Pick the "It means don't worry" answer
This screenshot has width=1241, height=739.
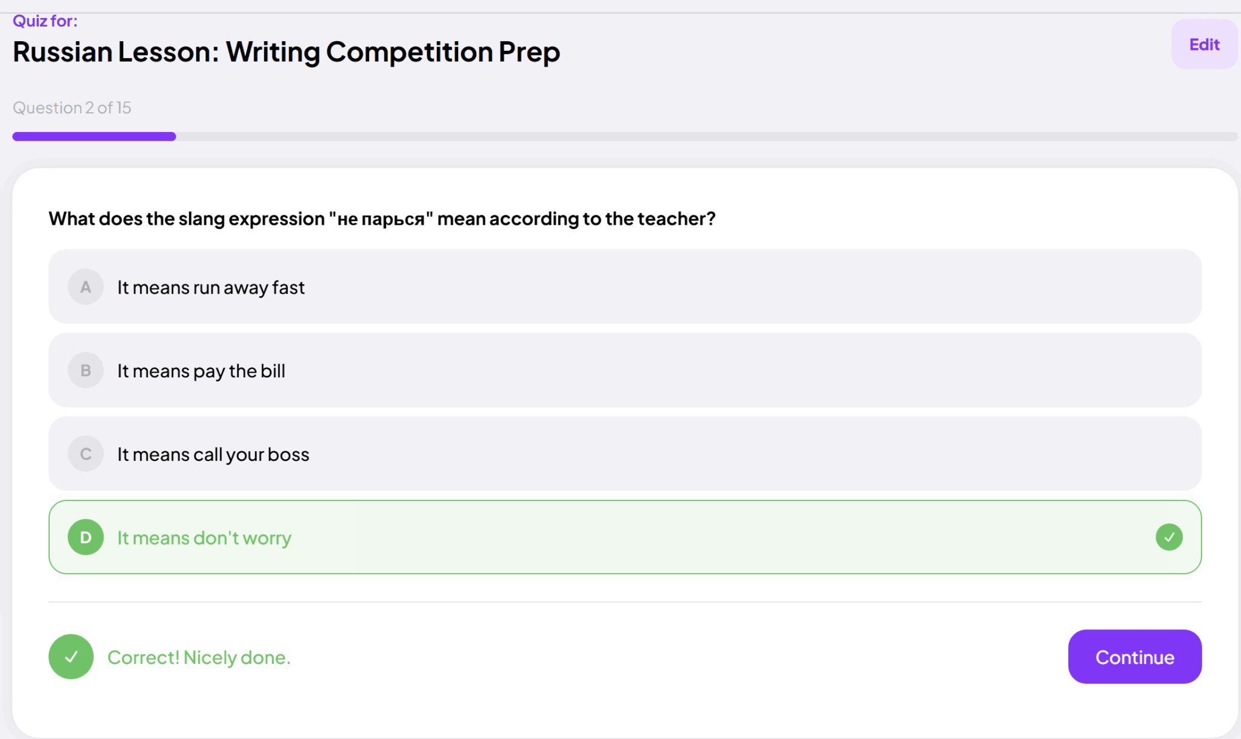(x=204, y=538)
